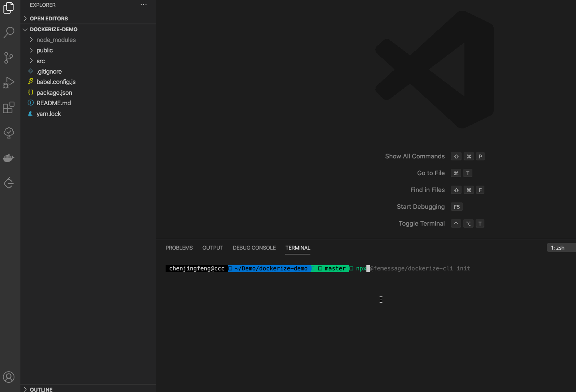576x392 pixels.
Task: Open the terminal selector dropdown 1: zsh
Action: point(561,248)
